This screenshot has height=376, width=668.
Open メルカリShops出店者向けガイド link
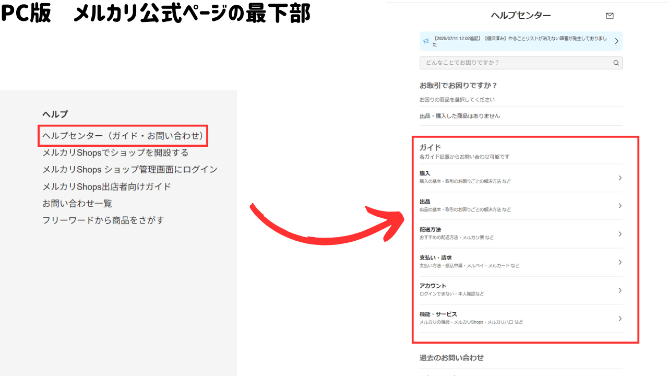pos(106,186)
